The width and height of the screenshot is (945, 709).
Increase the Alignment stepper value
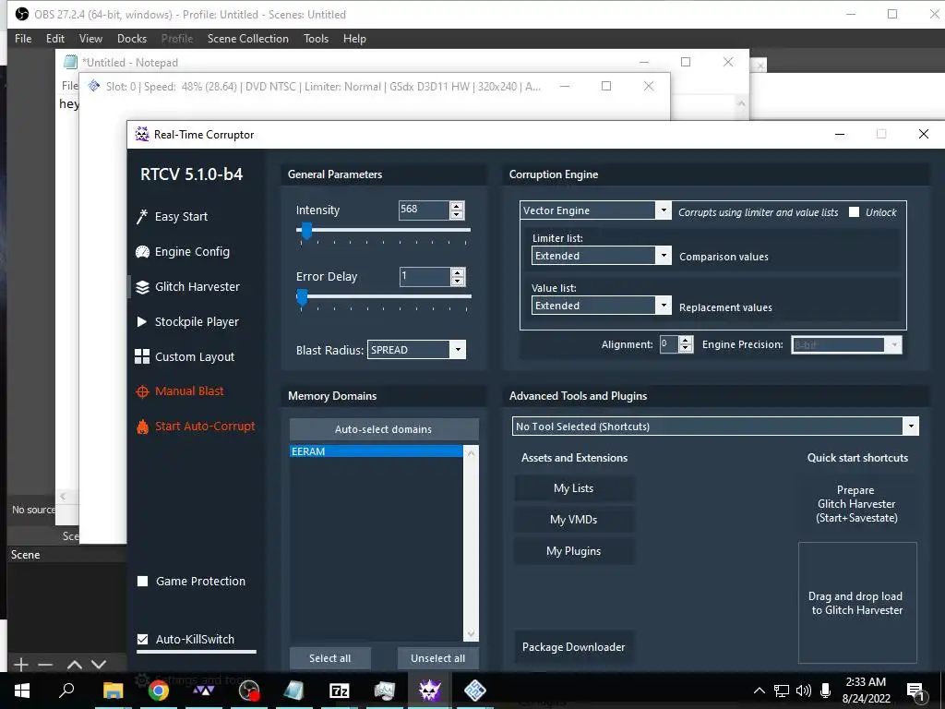click(x=686, y=341)
